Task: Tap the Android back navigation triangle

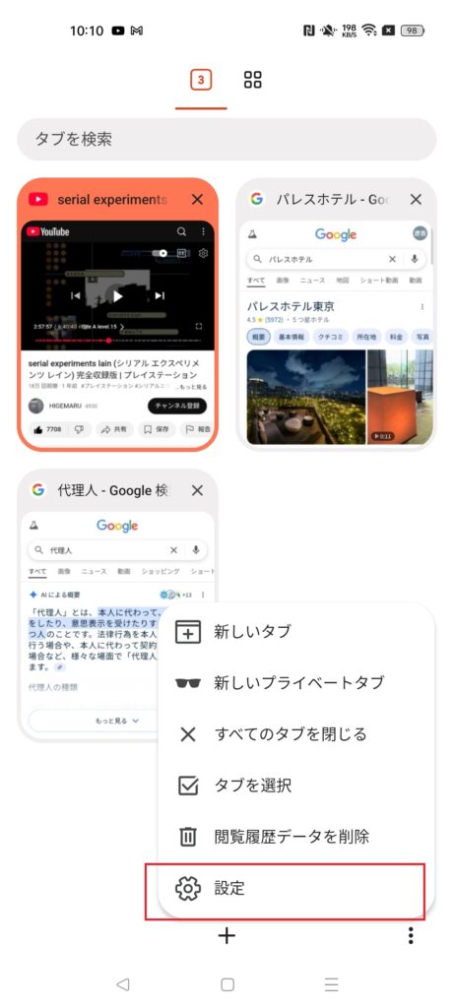Action: 123,984
